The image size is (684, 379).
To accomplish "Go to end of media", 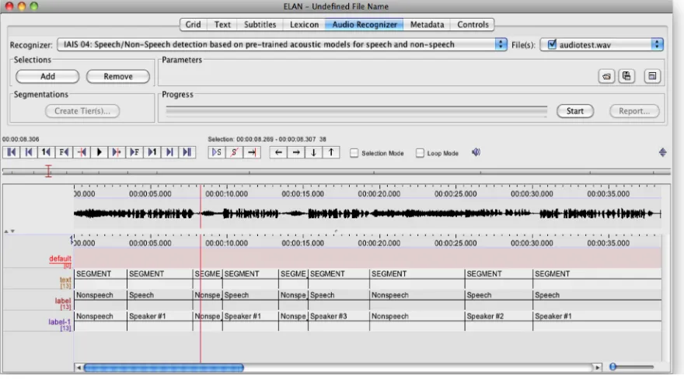I will tap(187, 152).
